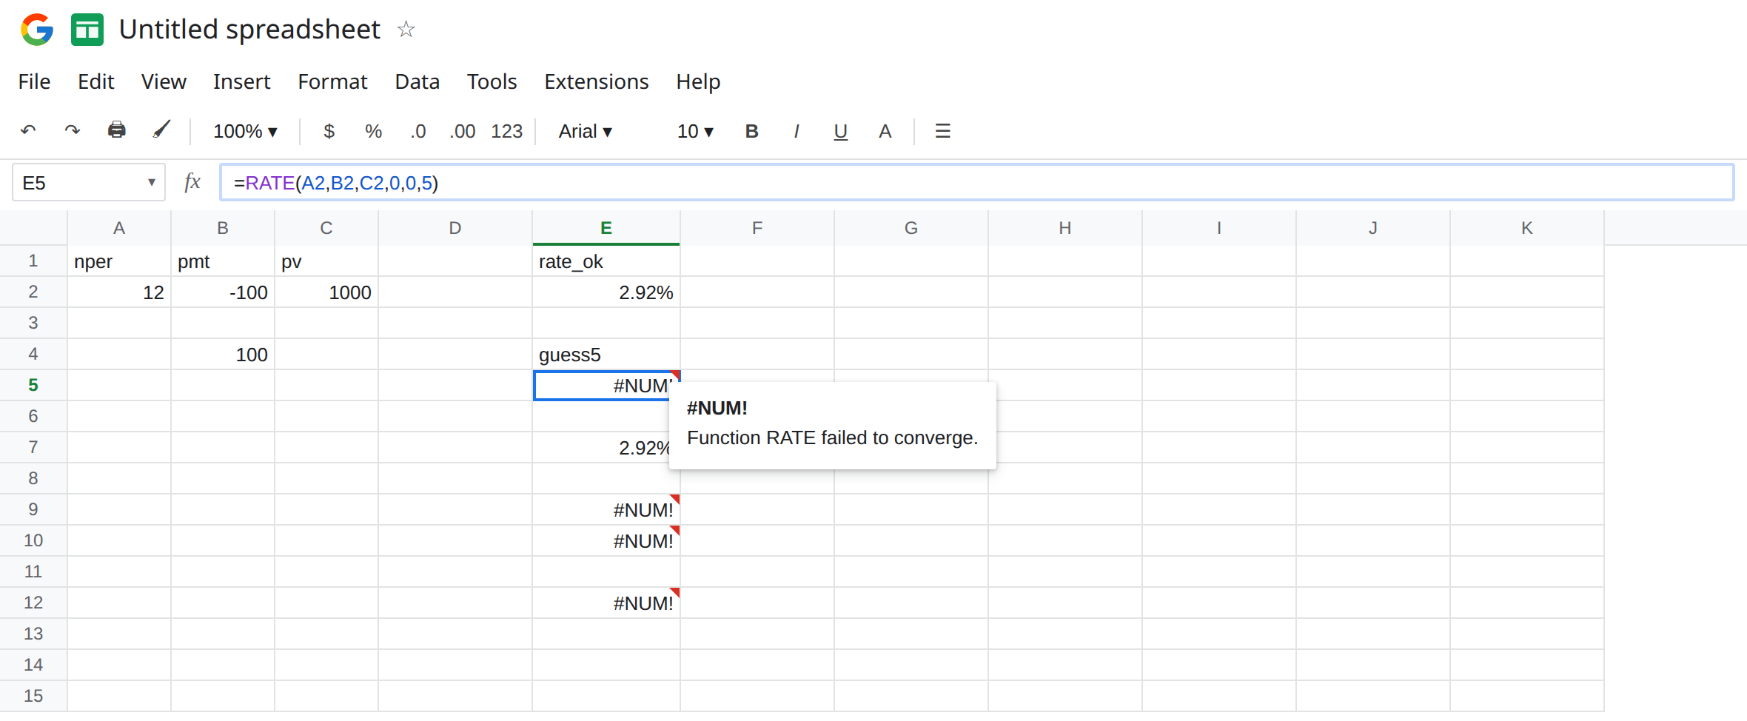Select row 12 header
Image resolution: width=1747 pixels, height=721 pixels.
(33, 603)
